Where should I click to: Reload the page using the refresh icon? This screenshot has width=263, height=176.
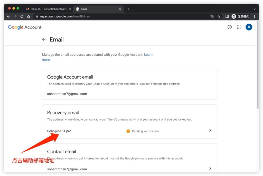[22, 16]
